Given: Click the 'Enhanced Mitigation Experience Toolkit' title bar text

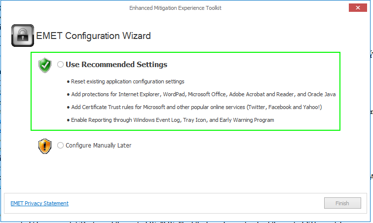Looking at the screenshot, I should [175, 8].
